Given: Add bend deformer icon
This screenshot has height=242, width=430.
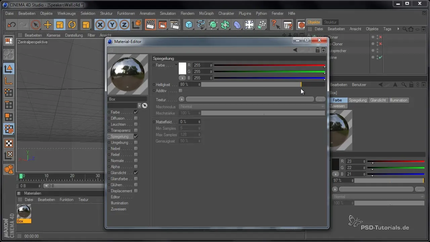Looking at the screenshot, I should tap(238, 25).
